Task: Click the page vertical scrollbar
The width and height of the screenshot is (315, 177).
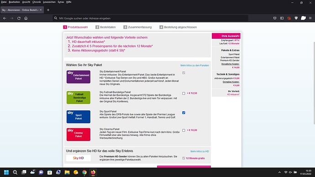Action: (x=314, y=83)
